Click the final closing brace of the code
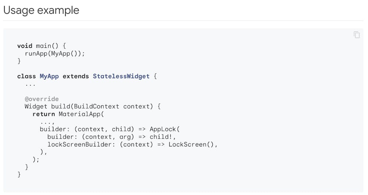The image size is (368, 195). [x=19, y=174]
